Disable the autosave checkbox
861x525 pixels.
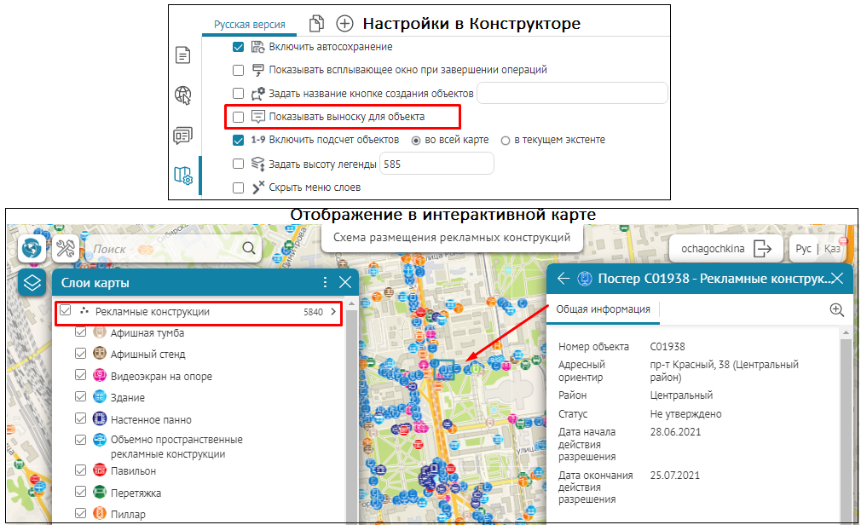[239, 47]
